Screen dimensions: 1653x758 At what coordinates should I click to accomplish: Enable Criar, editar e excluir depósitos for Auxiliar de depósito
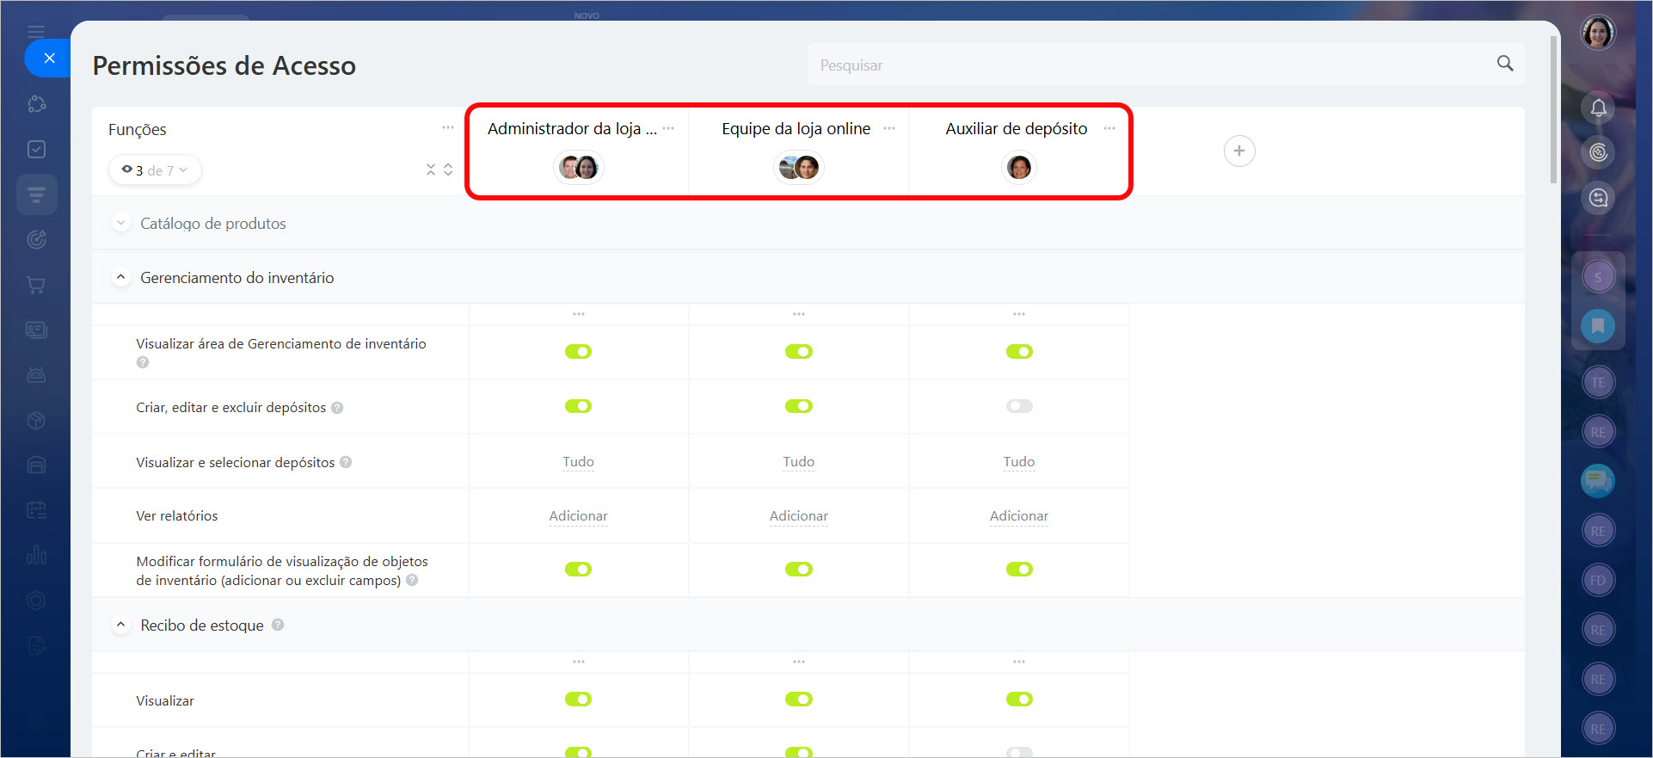point(1019,406)
